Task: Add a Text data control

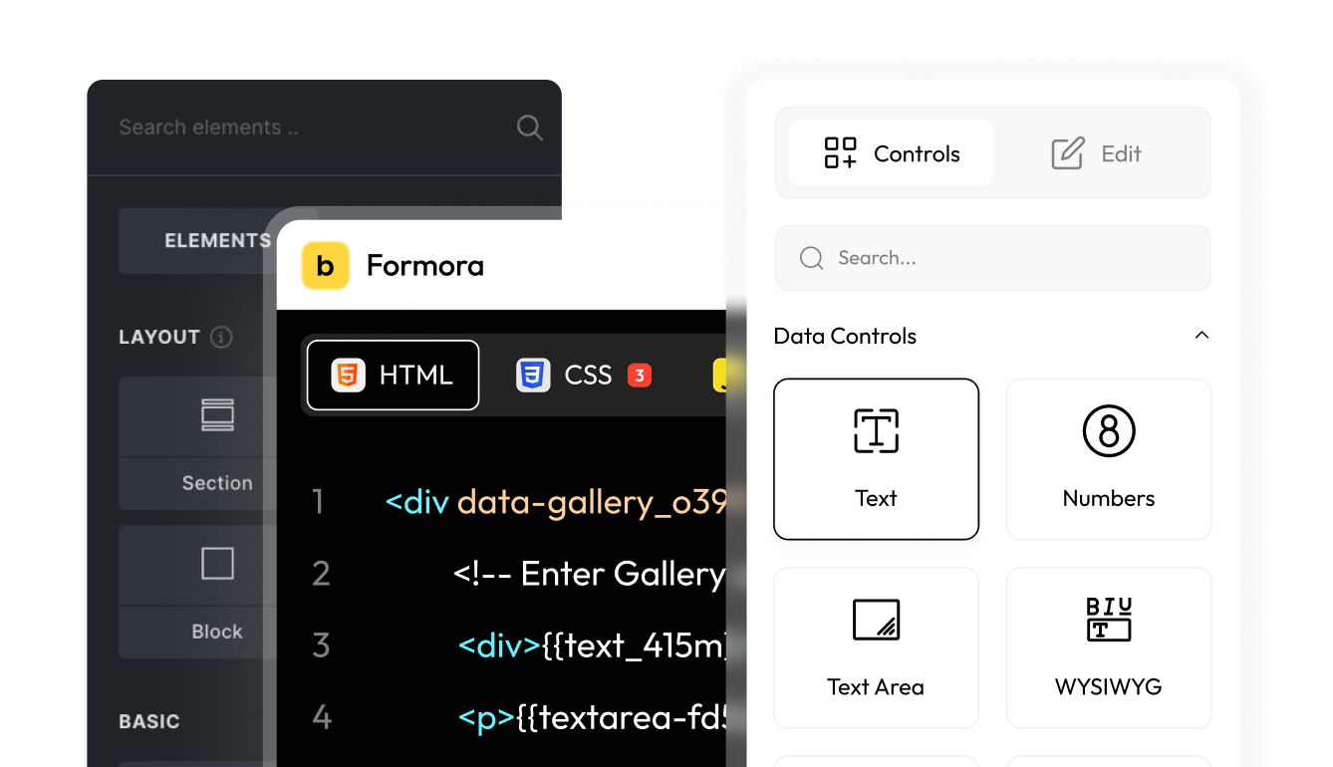Action: click(x=876, y=459)
